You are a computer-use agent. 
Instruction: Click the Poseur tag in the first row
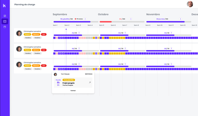(x=27, y=34)
